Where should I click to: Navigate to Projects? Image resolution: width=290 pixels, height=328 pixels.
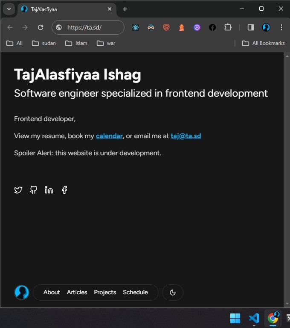[105, 292]
